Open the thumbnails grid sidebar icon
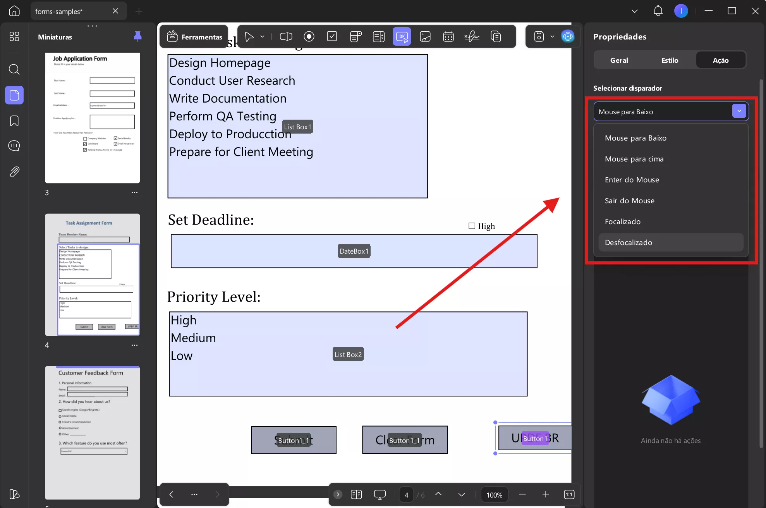 14,36
